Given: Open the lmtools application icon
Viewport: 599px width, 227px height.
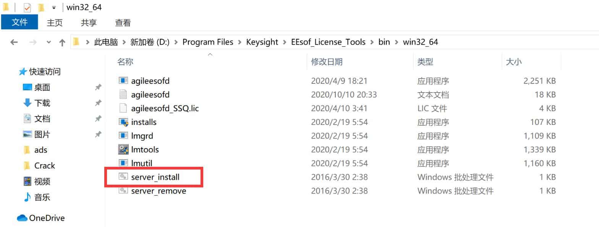Looking at the screenshot, I should (123, 149).
